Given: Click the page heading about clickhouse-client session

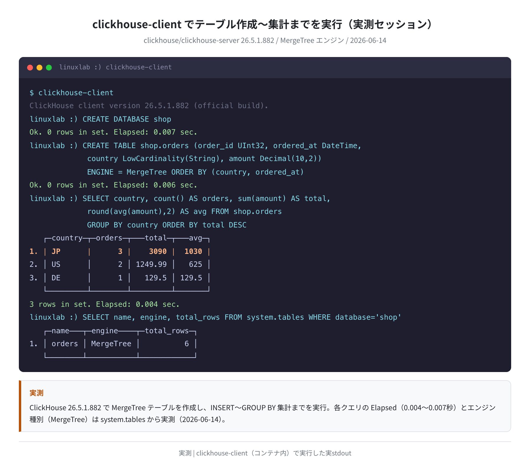Looking at the screenshot, I should pos(265,24).
